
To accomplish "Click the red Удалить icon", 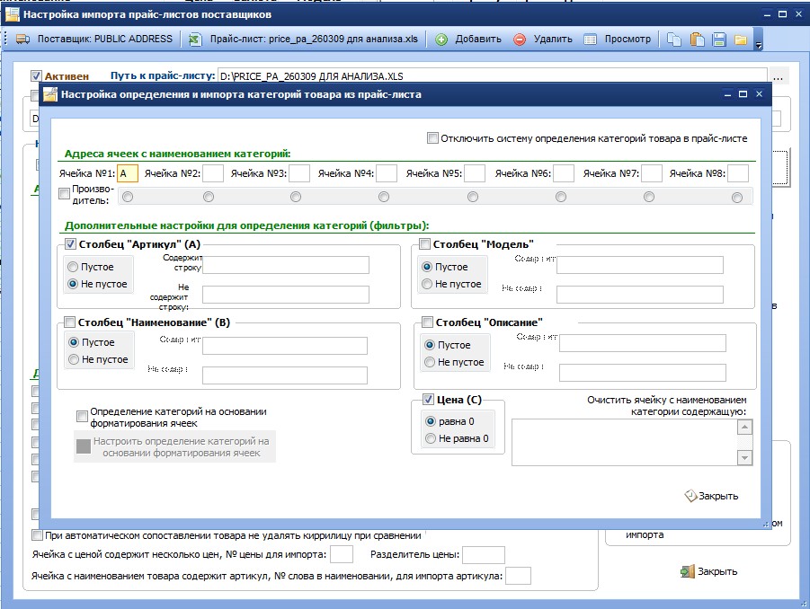I will coord(520,40).
